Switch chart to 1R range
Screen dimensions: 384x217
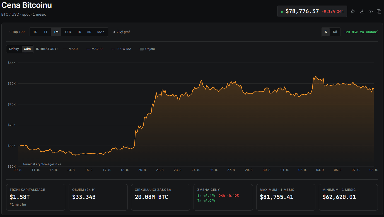(x=79, y=32)
